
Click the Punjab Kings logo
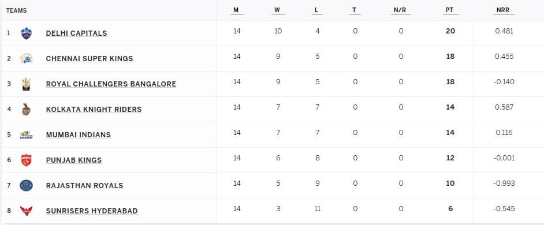pyautogui.click(x=26, y=160)
